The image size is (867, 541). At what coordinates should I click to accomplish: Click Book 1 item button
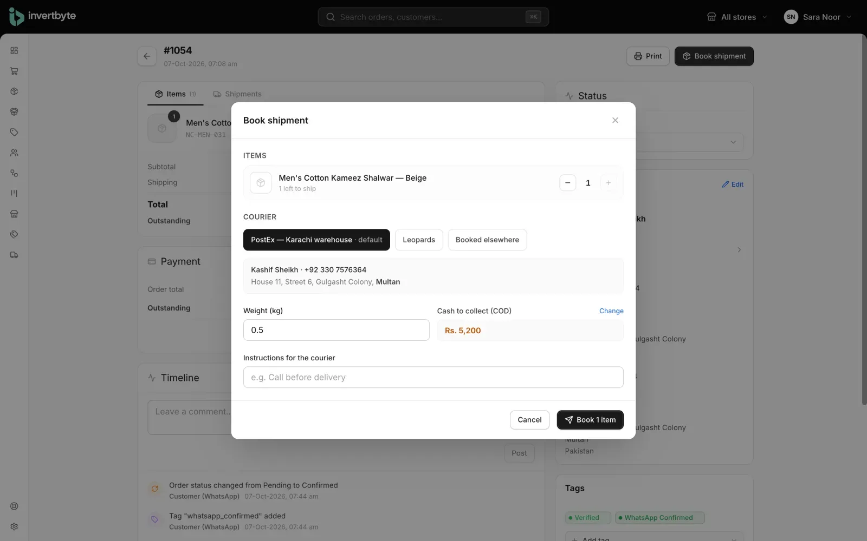pos(590,420)
